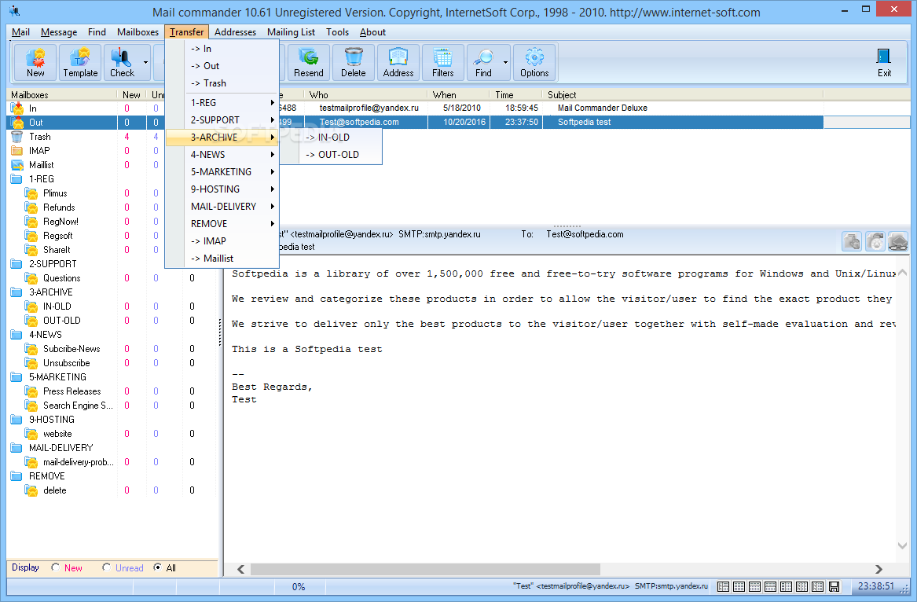Image resolution: width=917 pixels, height=602 pixels.
Task: Open the Tools menu
Action: coord(337,32)
